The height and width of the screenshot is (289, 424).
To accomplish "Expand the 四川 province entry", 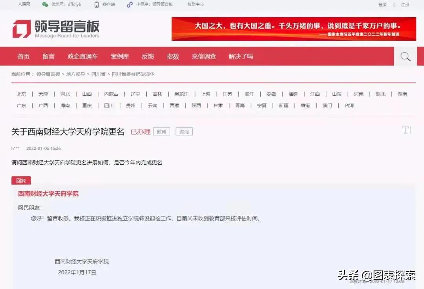I will click(x=109, y=105).
